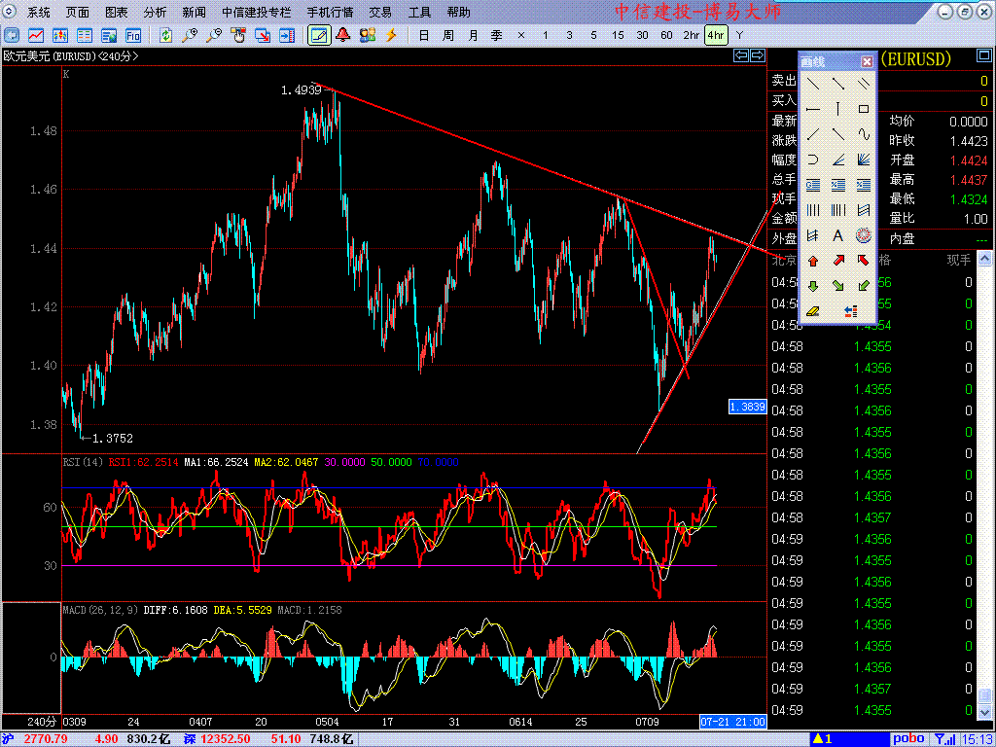Select the fan lines drawing tool
996x747 pixels.
(x=864, y=160)
